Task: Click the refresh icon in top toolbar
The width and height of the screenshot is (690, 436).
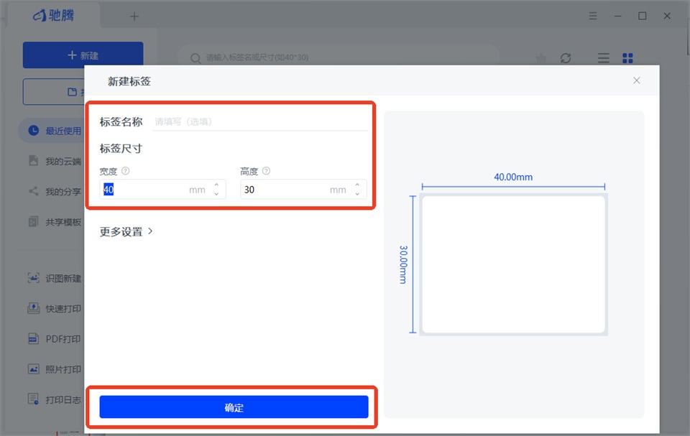Action: (x=566, y=57)
